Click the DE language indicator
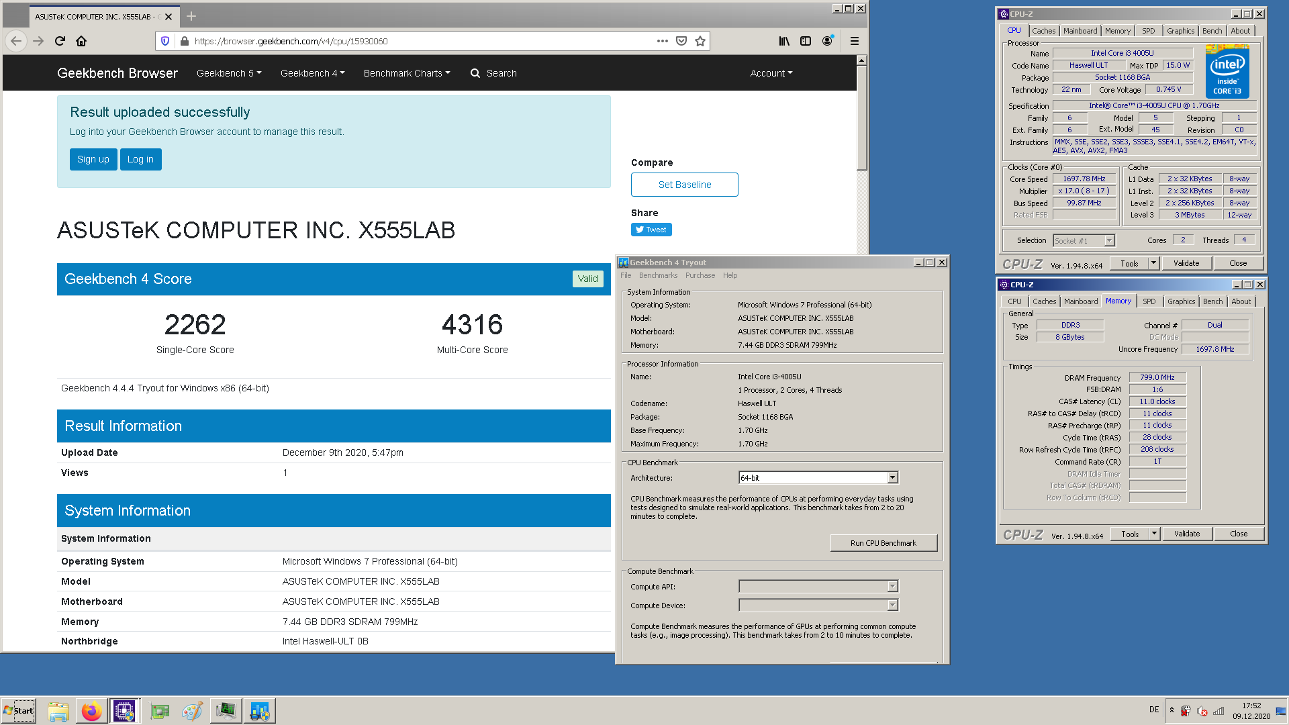 click(1153, 710)
